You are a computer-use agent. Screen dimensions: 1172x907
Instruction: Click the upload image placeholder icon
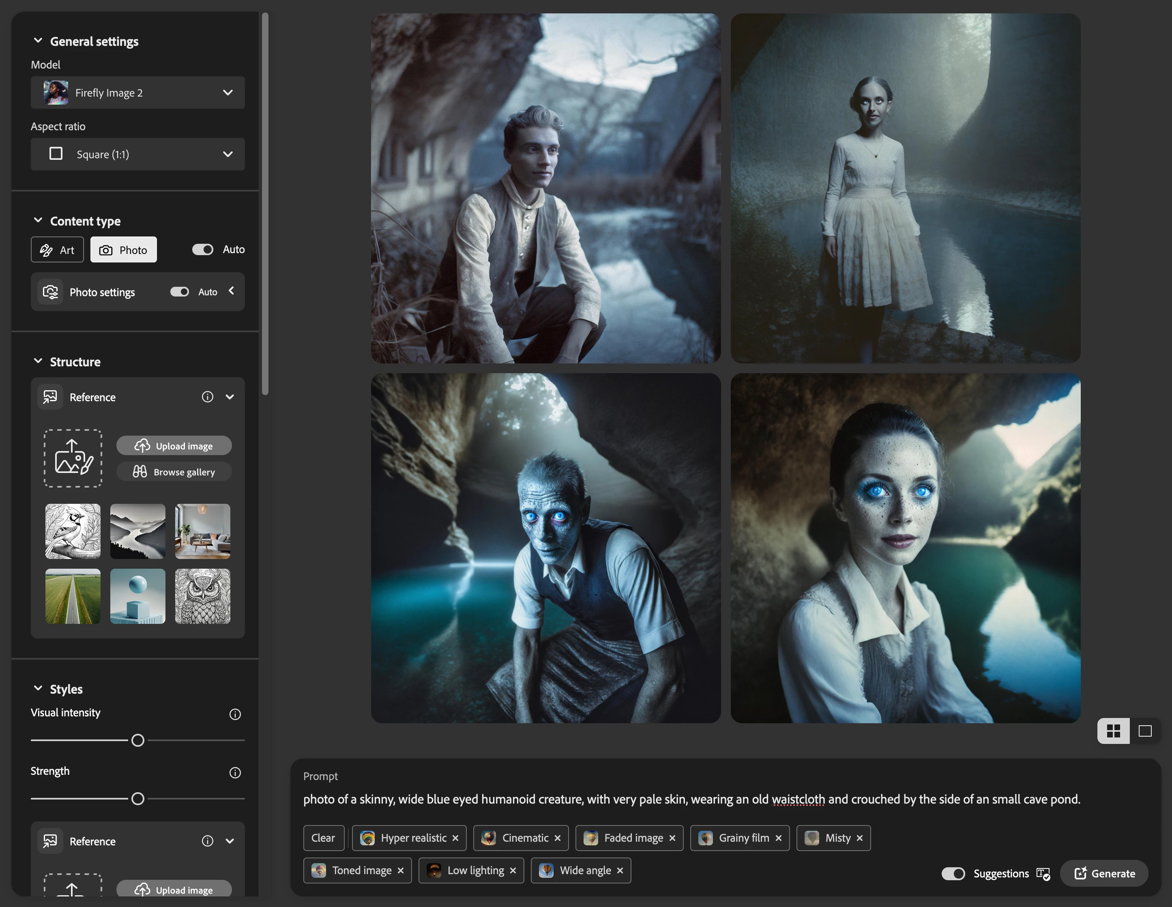pos(73,458)
